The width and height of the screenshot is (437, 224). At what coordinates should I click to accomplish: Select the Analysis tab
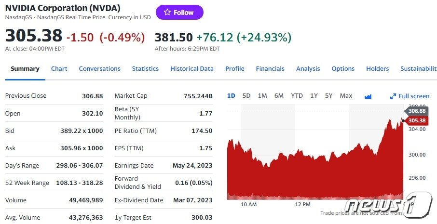(x=308, y=69)
